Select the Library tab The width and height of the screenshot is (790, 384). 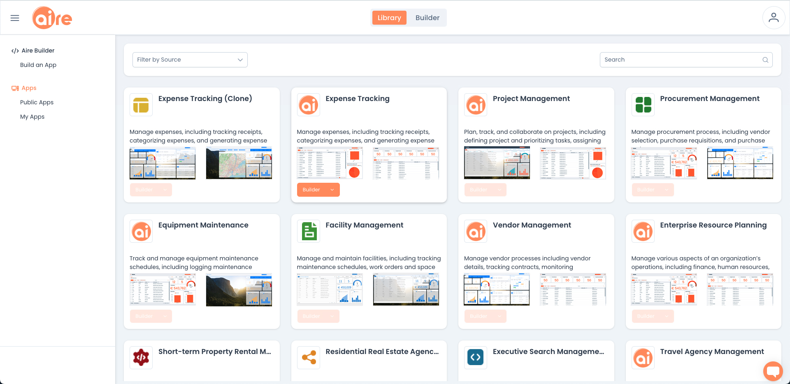pyautogui.click(x=388, y=18)
